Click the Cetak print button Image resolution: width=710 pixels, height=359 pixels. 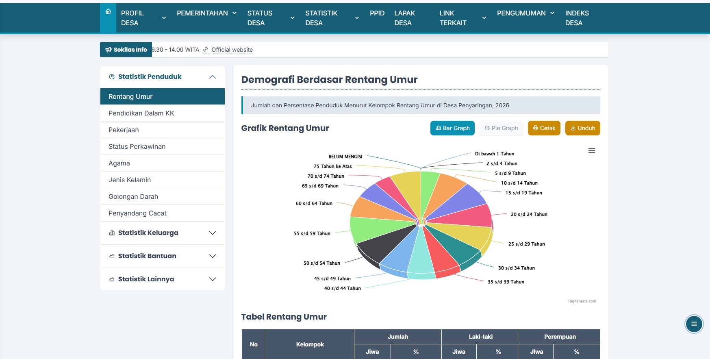[544, 128]
